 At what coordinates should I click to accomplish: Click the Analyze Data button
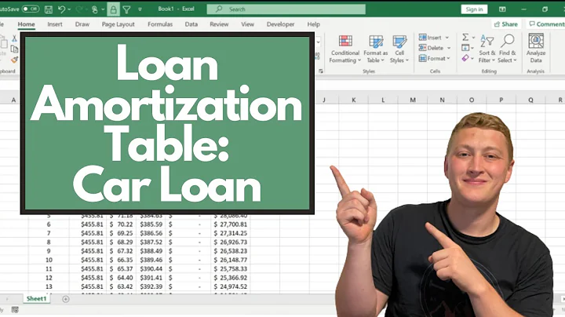point(536,49)
